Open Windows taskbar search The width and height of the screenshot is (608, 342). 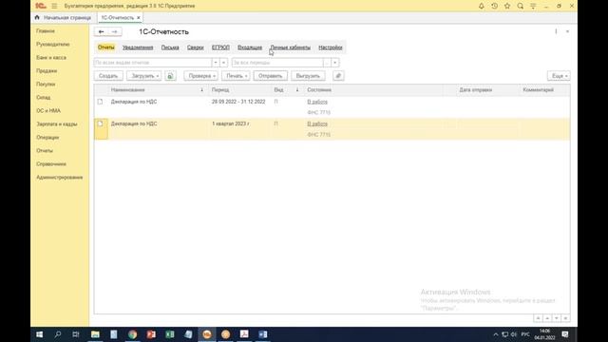point(58,334)
